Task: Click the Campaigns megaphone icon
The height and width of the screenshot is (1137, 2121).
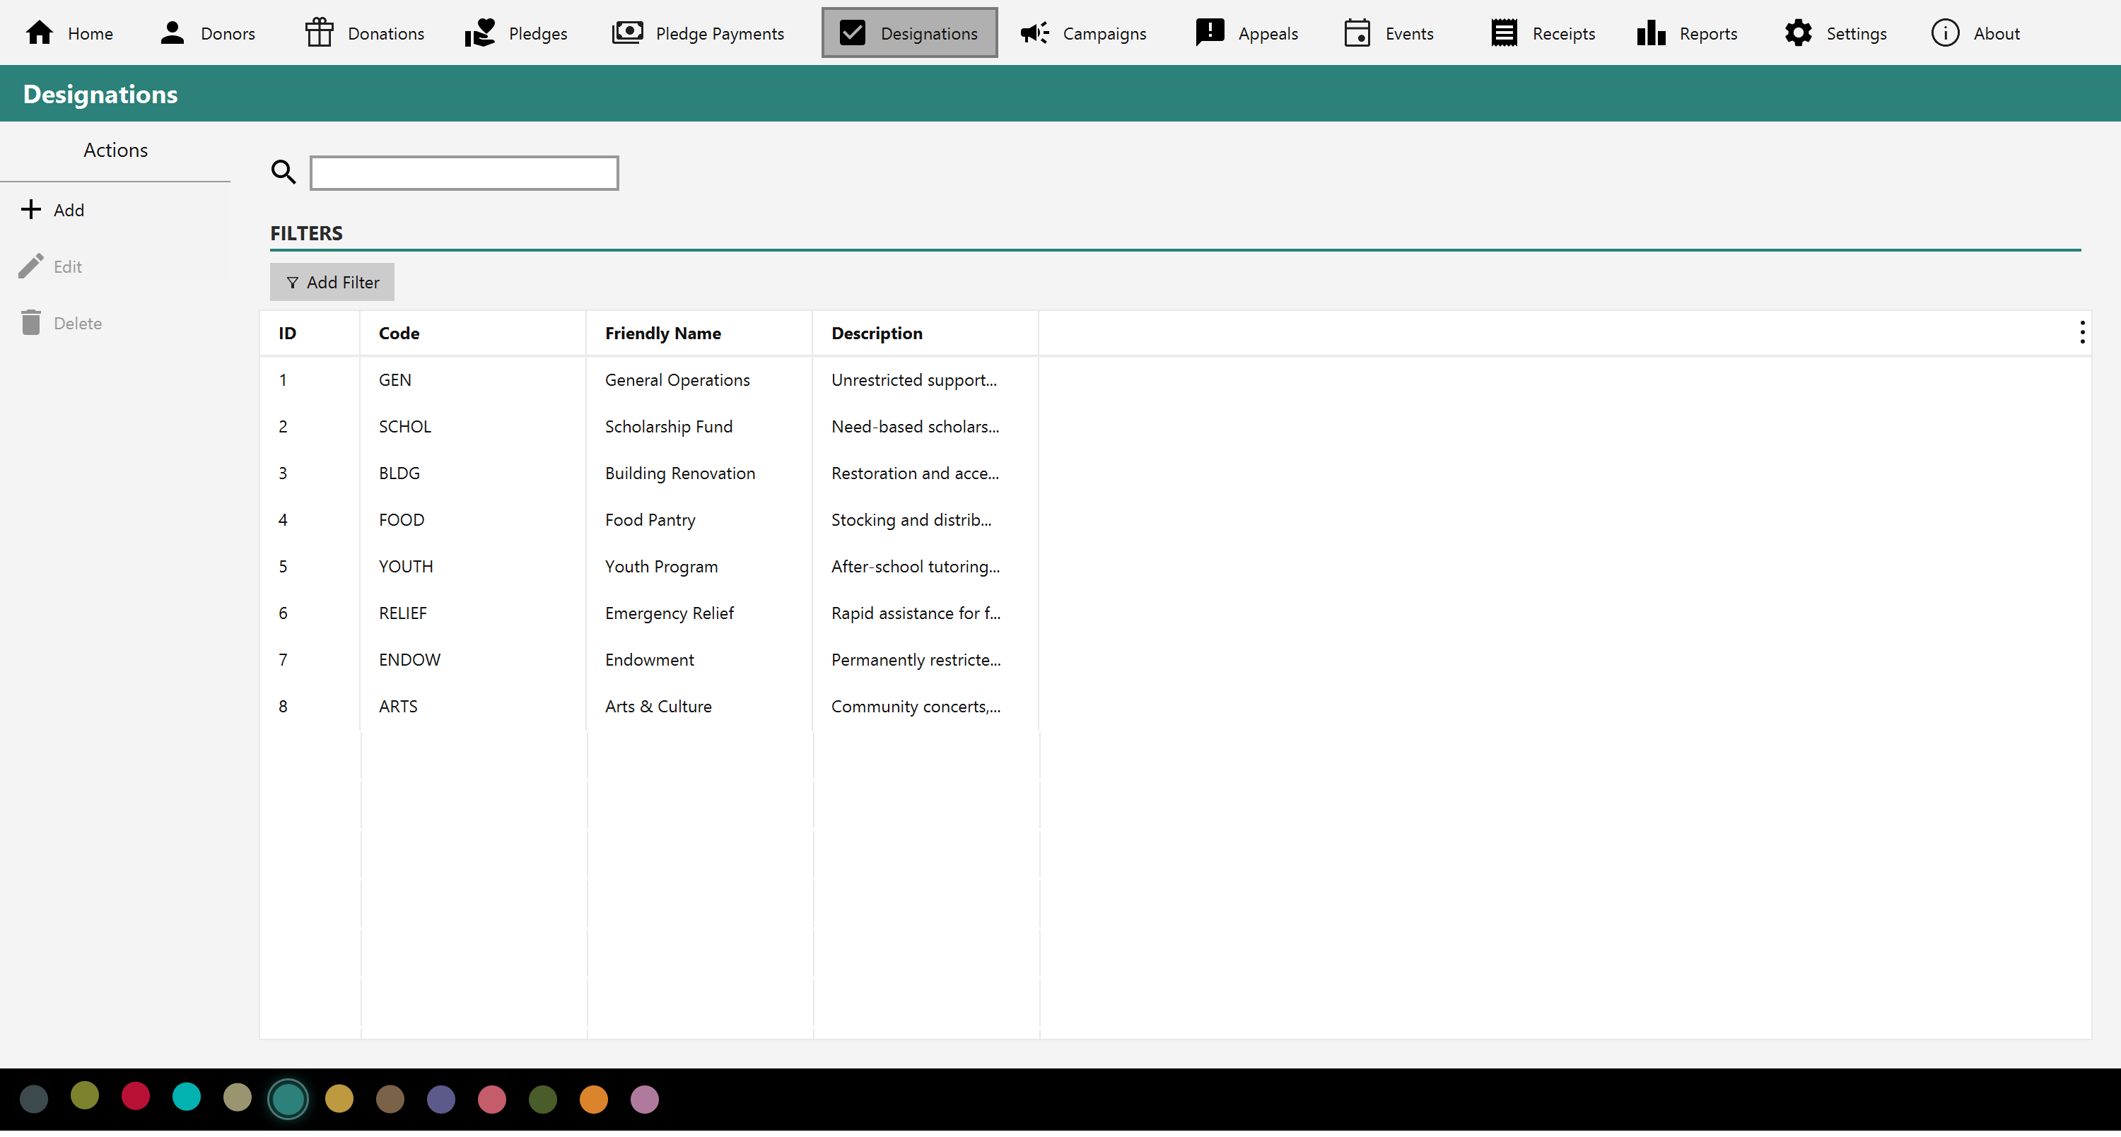Action: point(1034,33)
